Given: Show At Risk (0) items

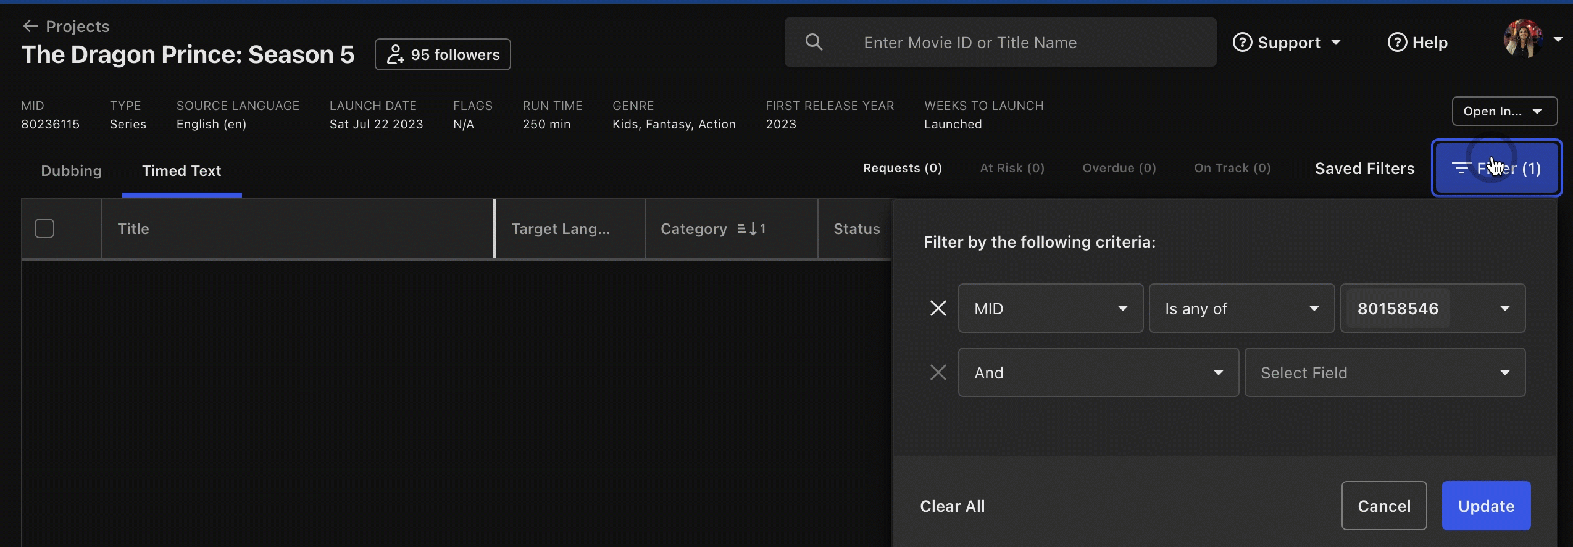Looking at the screenshot, I should (x=1012, y=168).
